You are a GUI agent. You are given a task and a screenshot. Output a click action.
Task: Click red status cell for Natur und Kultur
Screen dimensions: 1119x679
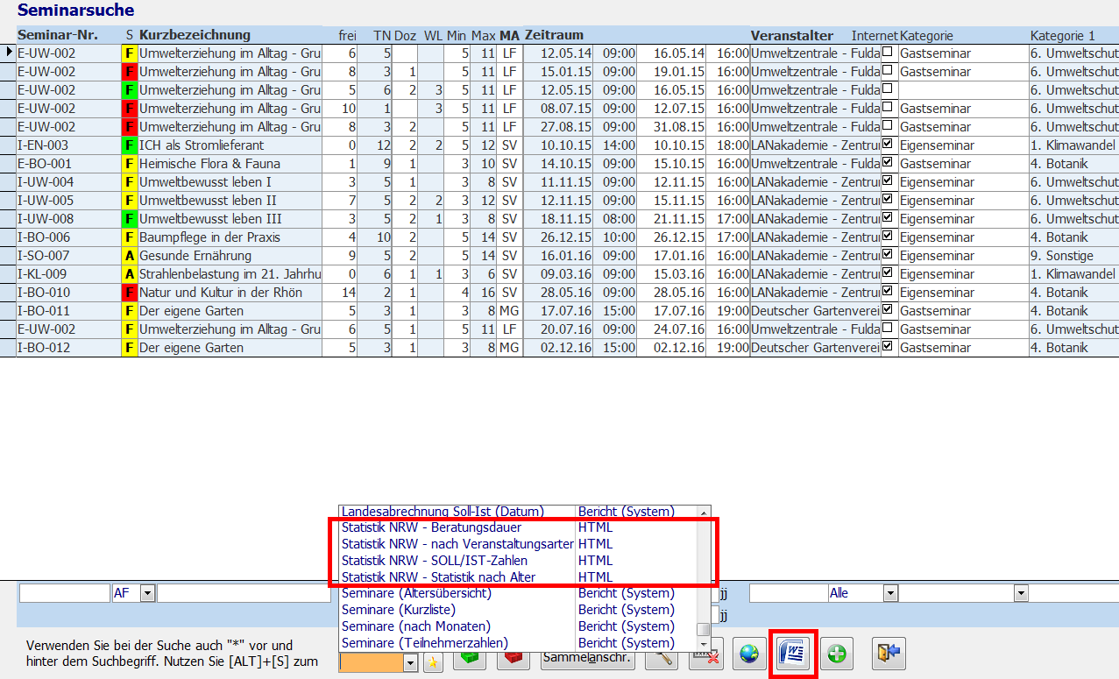point(130,292)
